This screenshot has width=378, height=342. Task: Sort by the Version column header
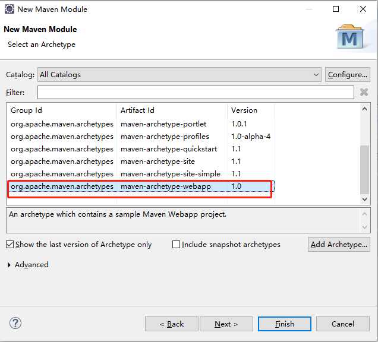[251, 110]
